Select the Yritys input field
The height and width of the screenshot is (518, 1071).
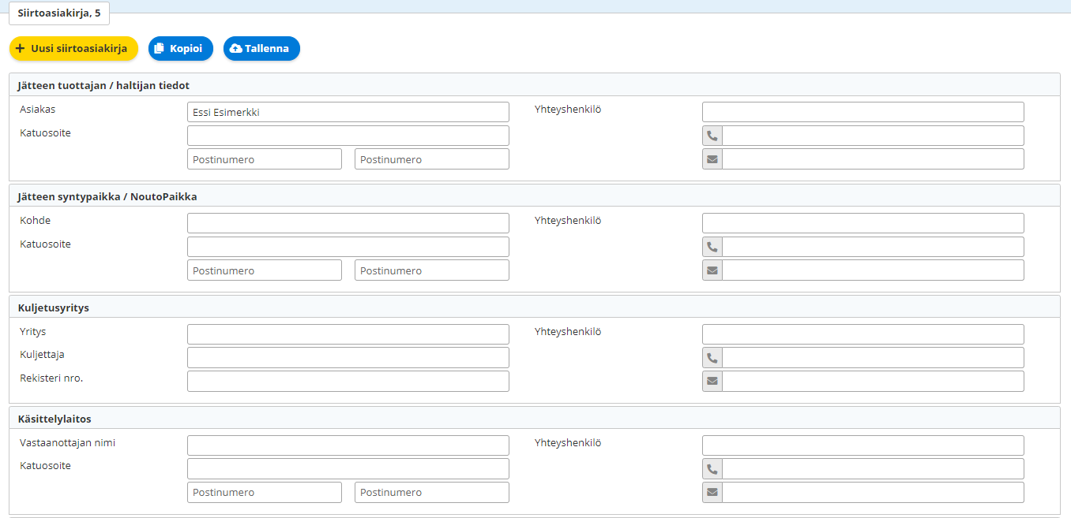pos(348,334)
